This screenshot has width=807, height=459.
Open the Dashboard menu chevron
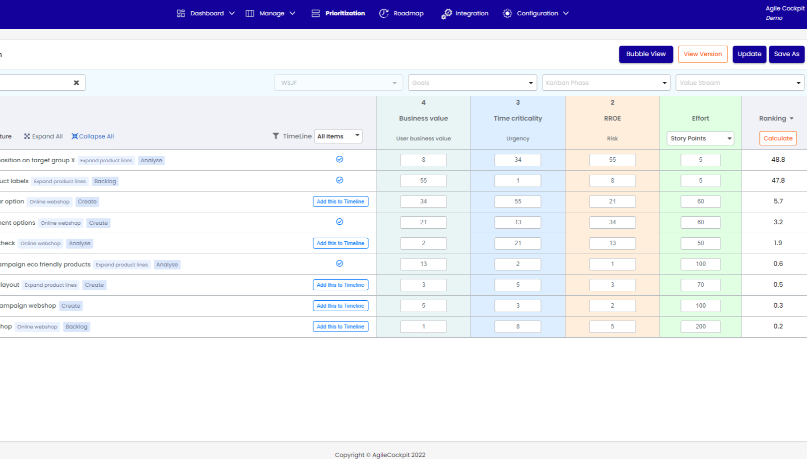[x=232, y=13]
